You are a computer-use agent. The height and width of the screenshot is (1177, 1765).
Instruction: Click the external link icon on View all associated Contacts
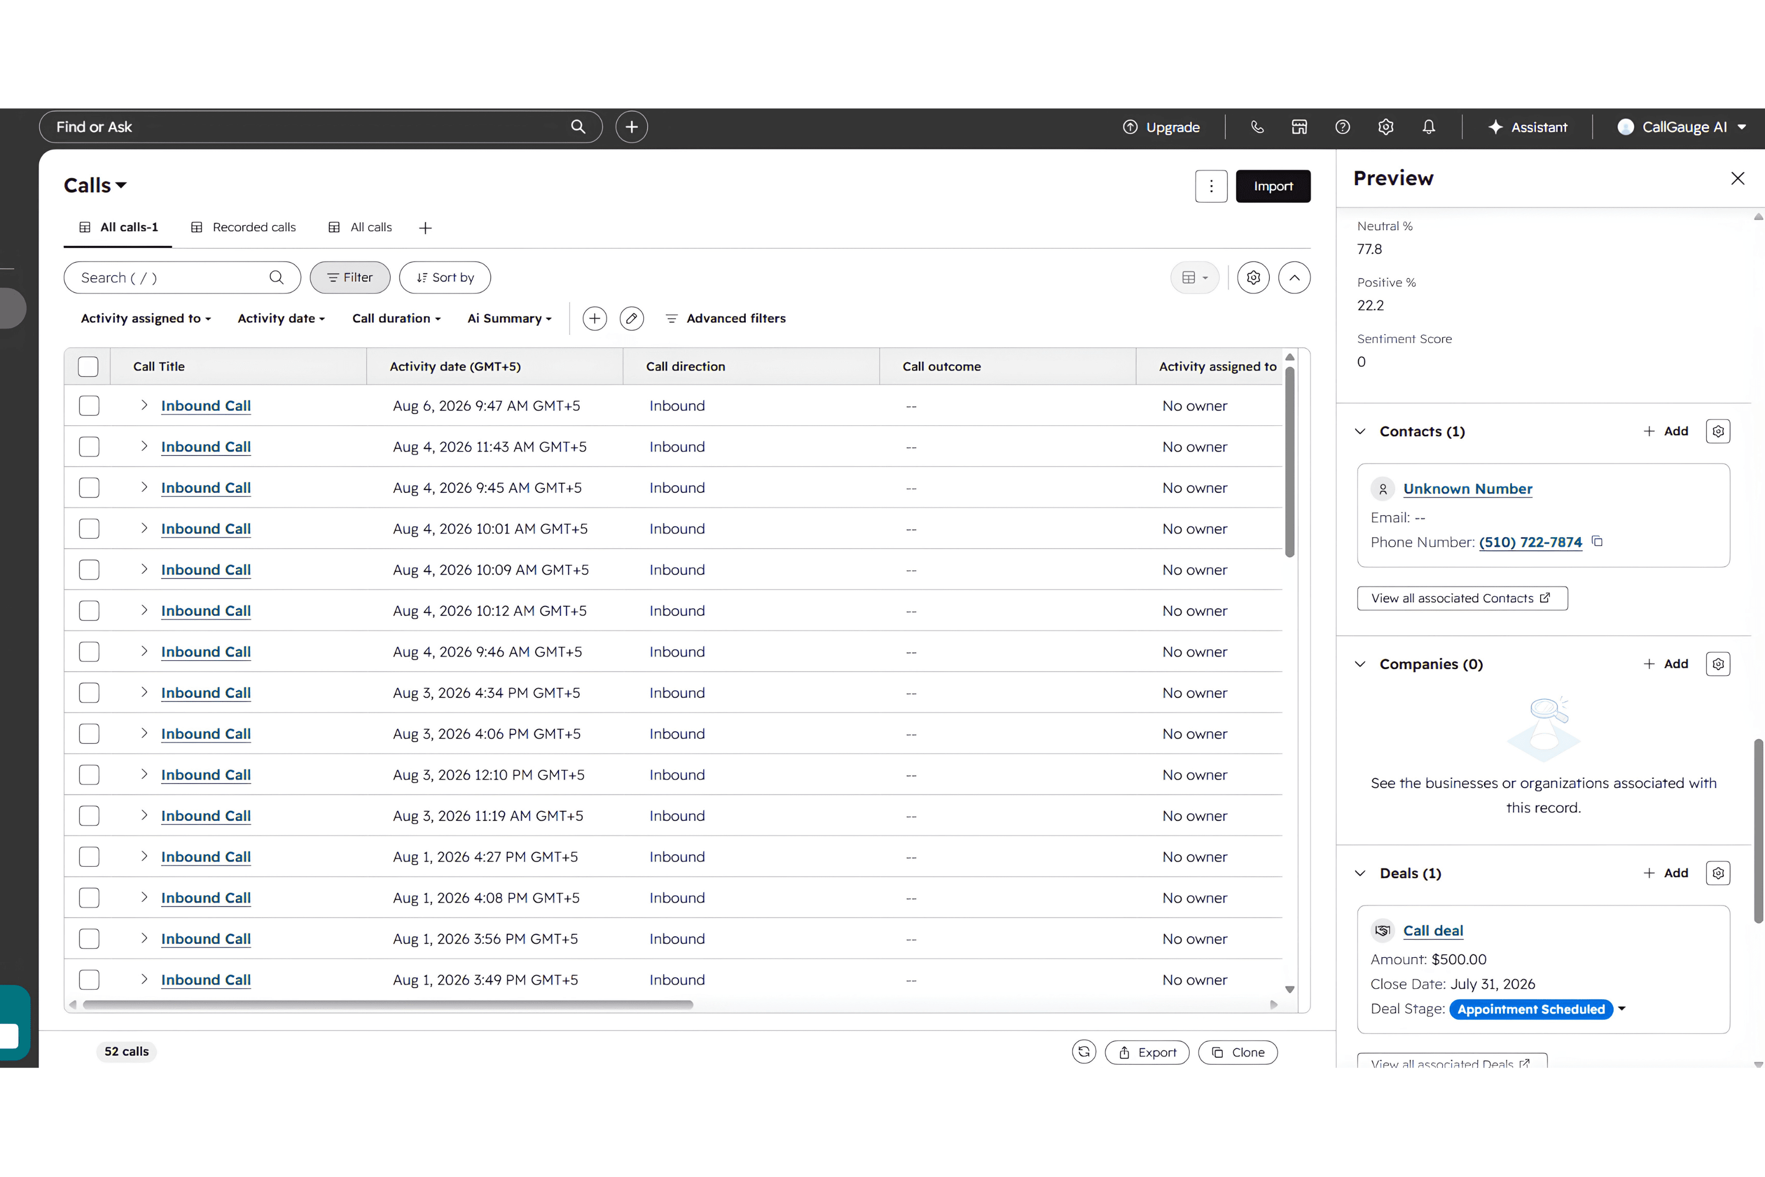[1545, 598]
